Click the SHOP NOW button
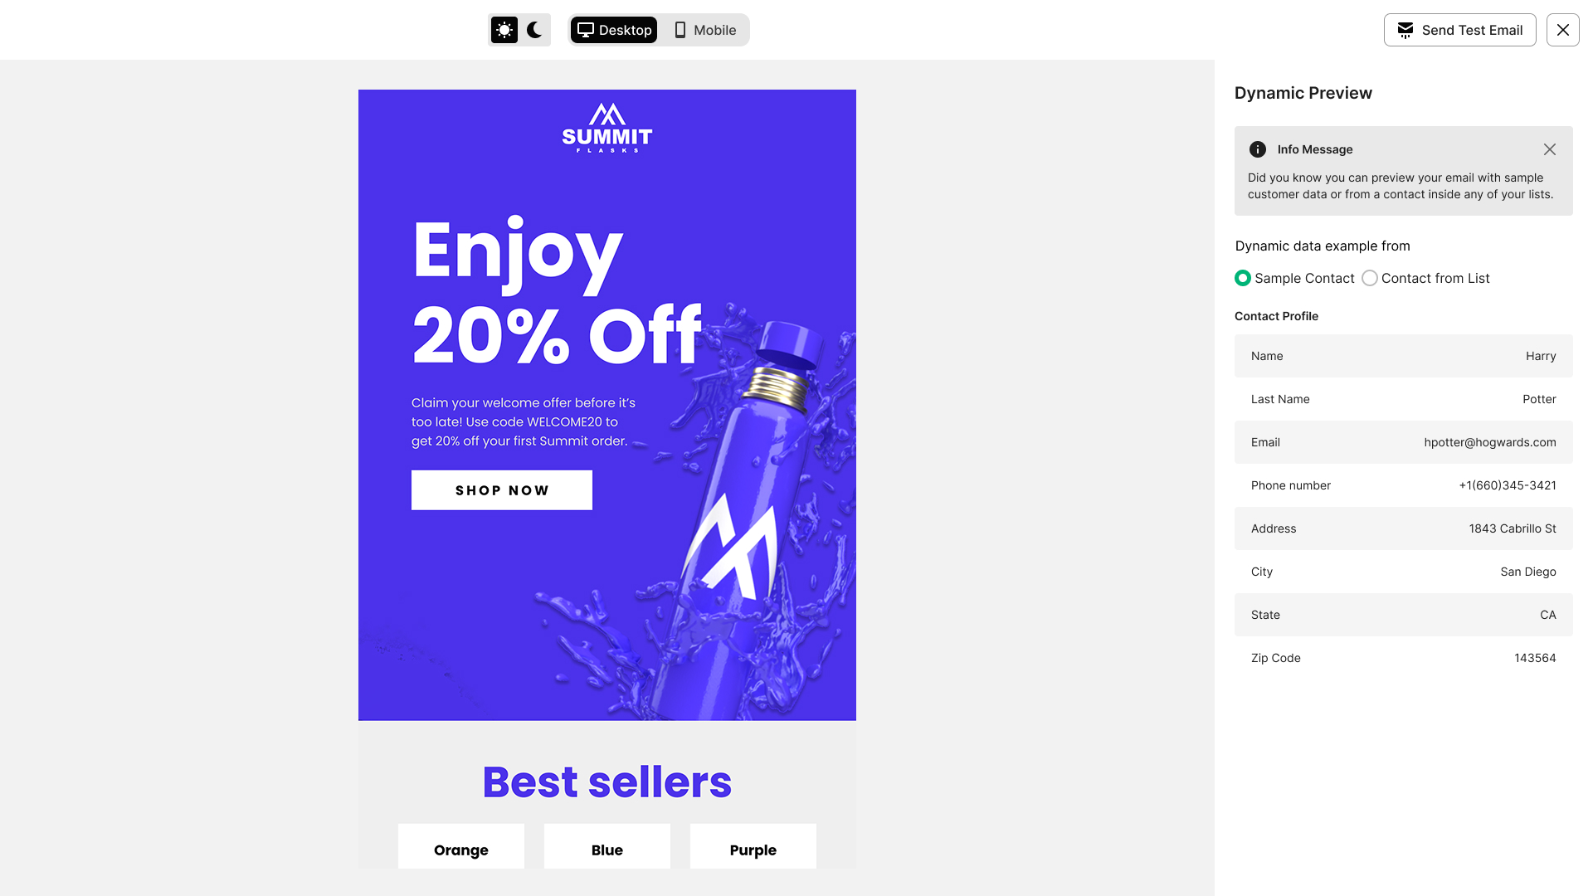1593x896 pixels. (x=502, y=490)
